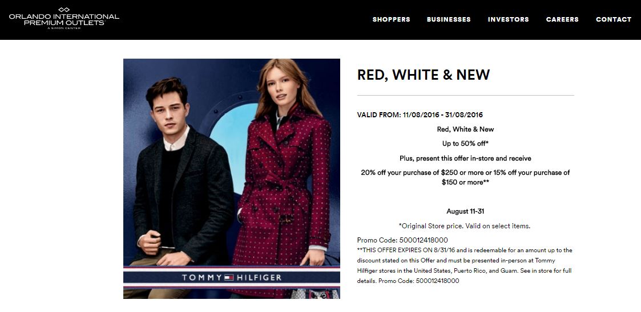Click the 'A Simon Center' tagline text
The image size is (641, 312).
point(64,28)
